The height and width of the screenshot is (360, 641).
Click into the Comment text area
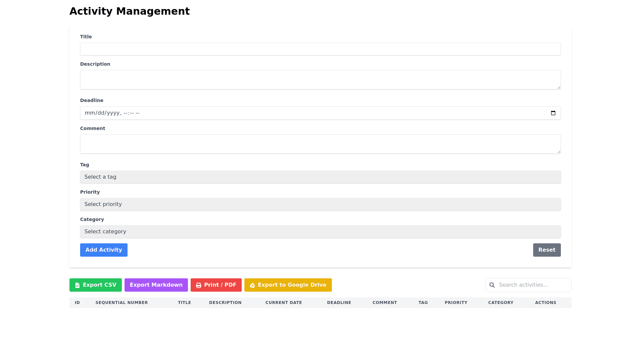pos(320,144)
